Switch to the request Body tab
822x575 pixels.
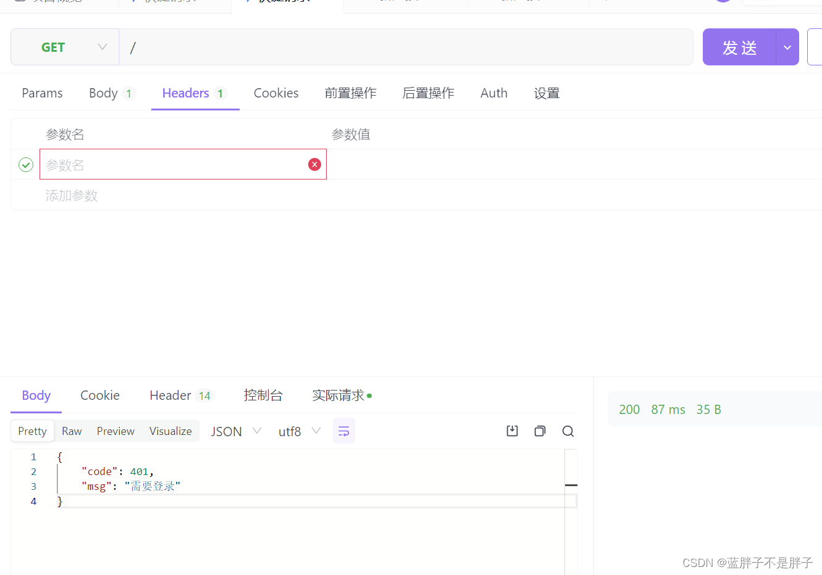(x=111, y=93)
